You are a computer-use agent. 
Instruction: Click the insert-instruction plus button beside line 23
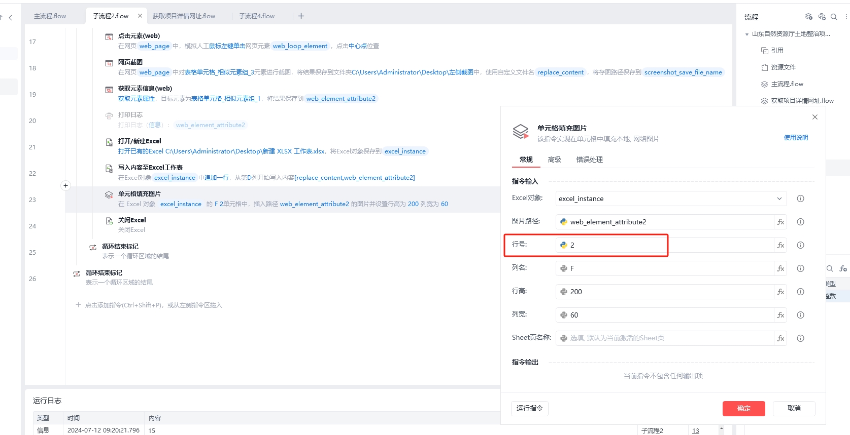(65, 185)
